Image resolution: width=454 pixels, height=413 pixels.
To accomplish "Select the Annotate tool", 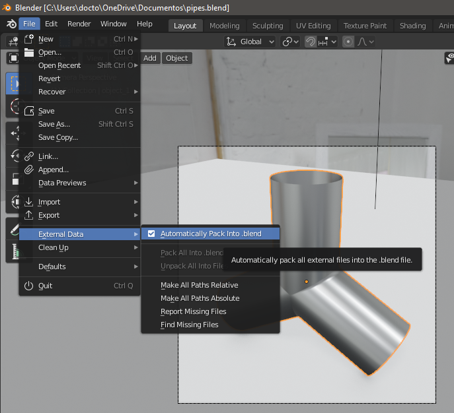I will pos(14,228).
